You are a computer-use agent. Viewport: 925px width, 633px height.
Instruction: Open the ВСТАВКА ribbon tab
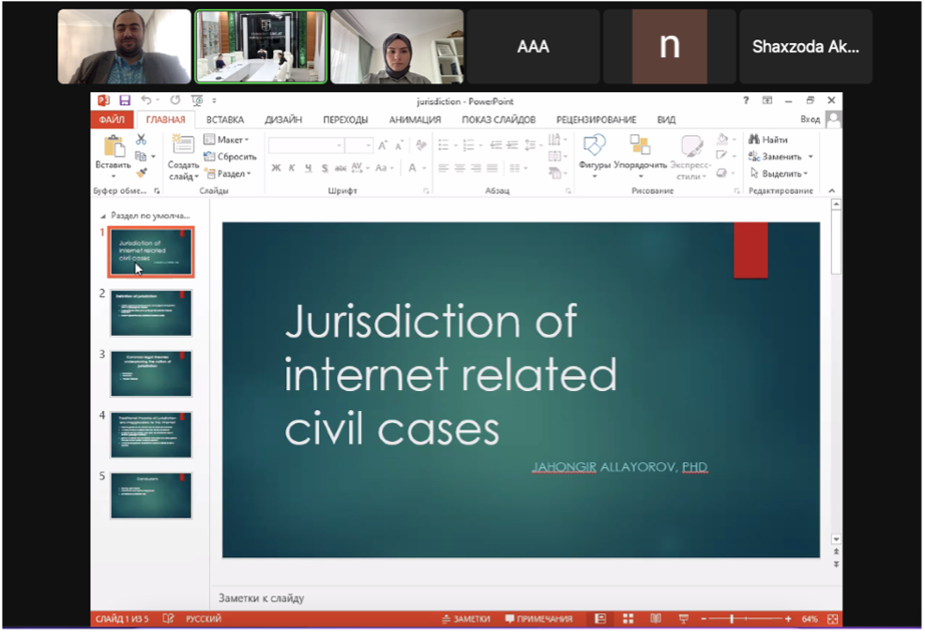[225, 120]
